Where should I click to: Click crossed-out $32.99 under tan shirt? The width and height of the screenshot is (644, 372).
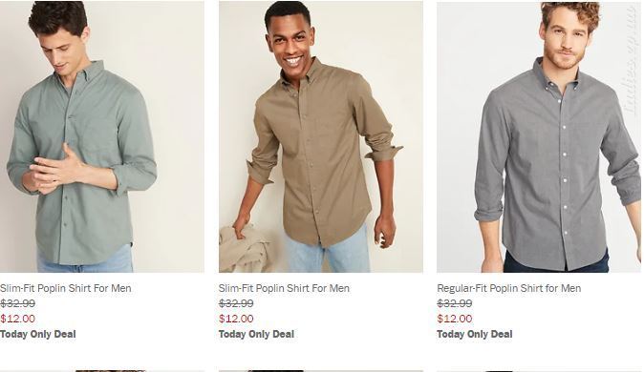tap(236, 303)
